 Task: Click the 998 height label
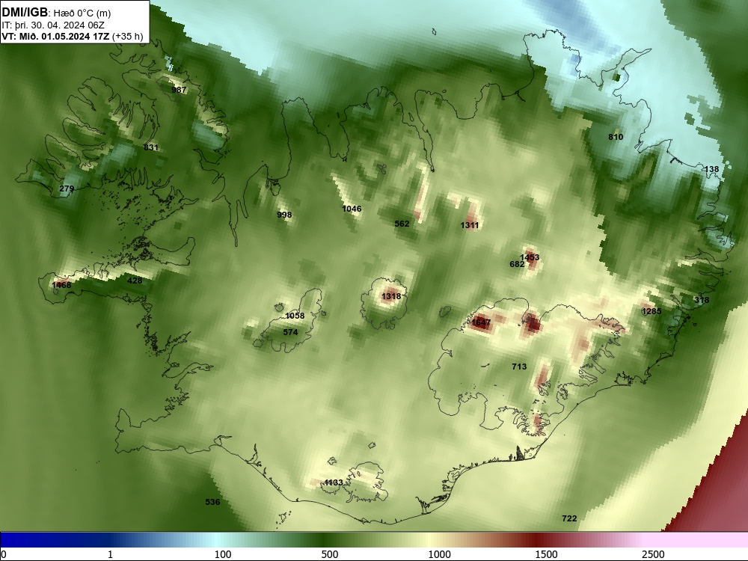point(284,215)
